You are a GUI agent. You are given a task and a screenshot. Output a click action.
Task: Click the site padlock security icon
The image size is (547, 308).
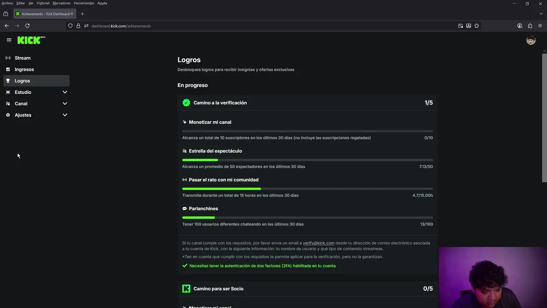click(78, 26)
